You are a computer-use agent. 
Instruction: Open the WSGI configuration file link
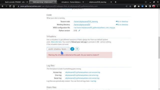pyautogui.click(x=94, y=28)
